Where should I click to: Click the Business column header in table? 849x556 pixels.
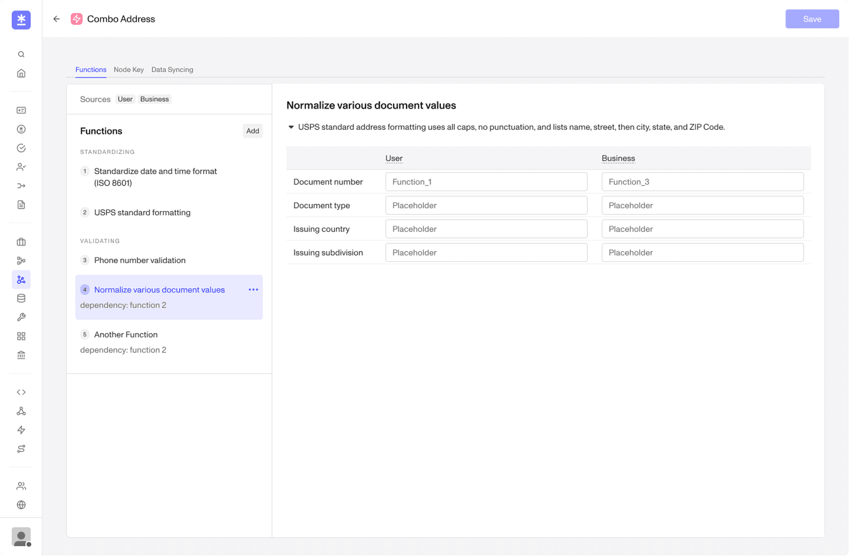pos(618,158)
